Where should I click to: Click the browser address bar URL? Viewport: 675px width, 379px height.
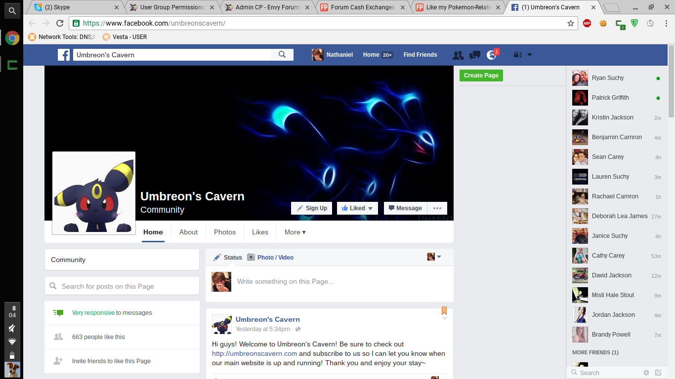[154, 23]
